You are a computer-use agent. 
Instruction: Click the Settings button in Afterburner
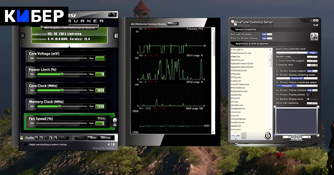(x=106, y=138)
